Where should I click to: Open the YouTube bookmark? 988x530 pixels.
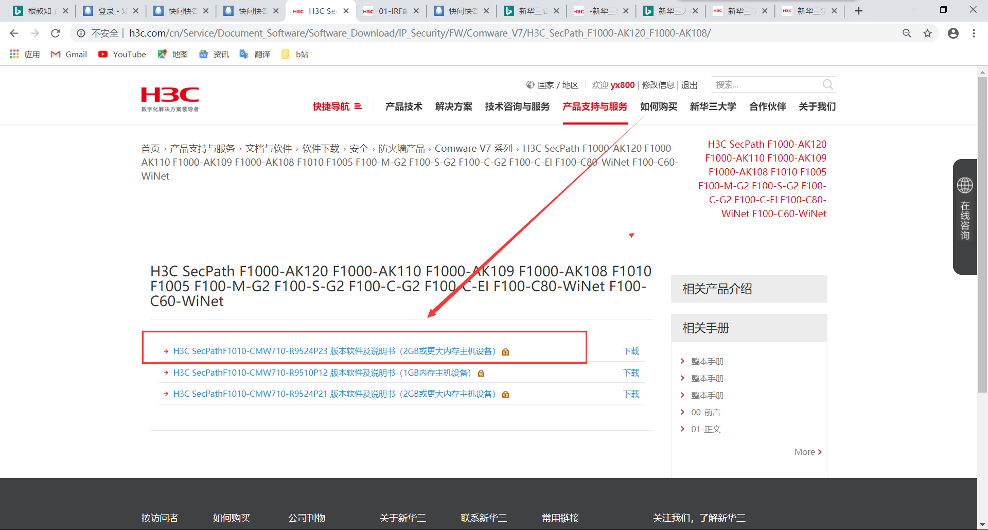(x=122, y=55)
